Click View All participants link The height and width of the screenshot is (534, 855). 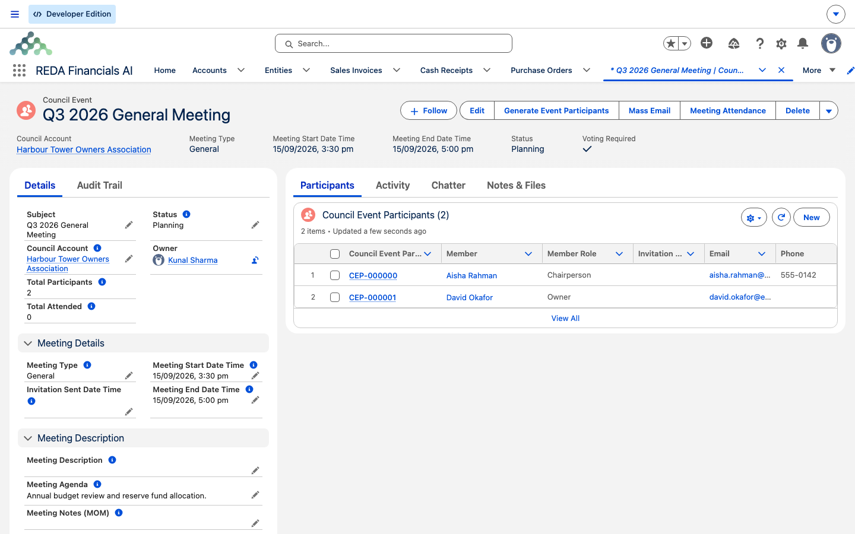point(565,318)
